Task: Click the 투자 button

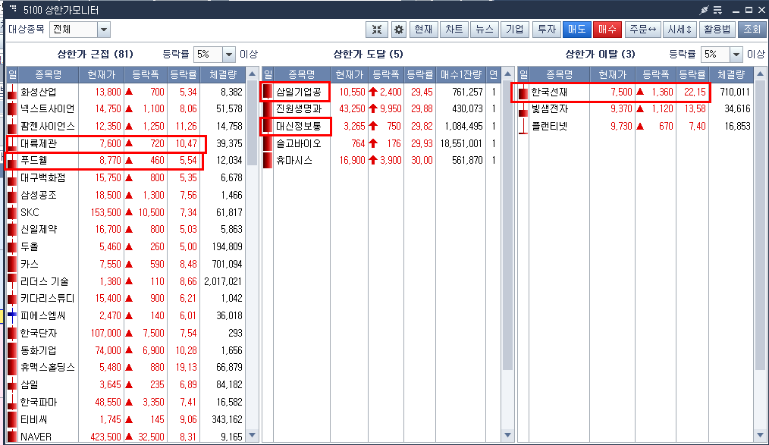Action: pos(546,30)
